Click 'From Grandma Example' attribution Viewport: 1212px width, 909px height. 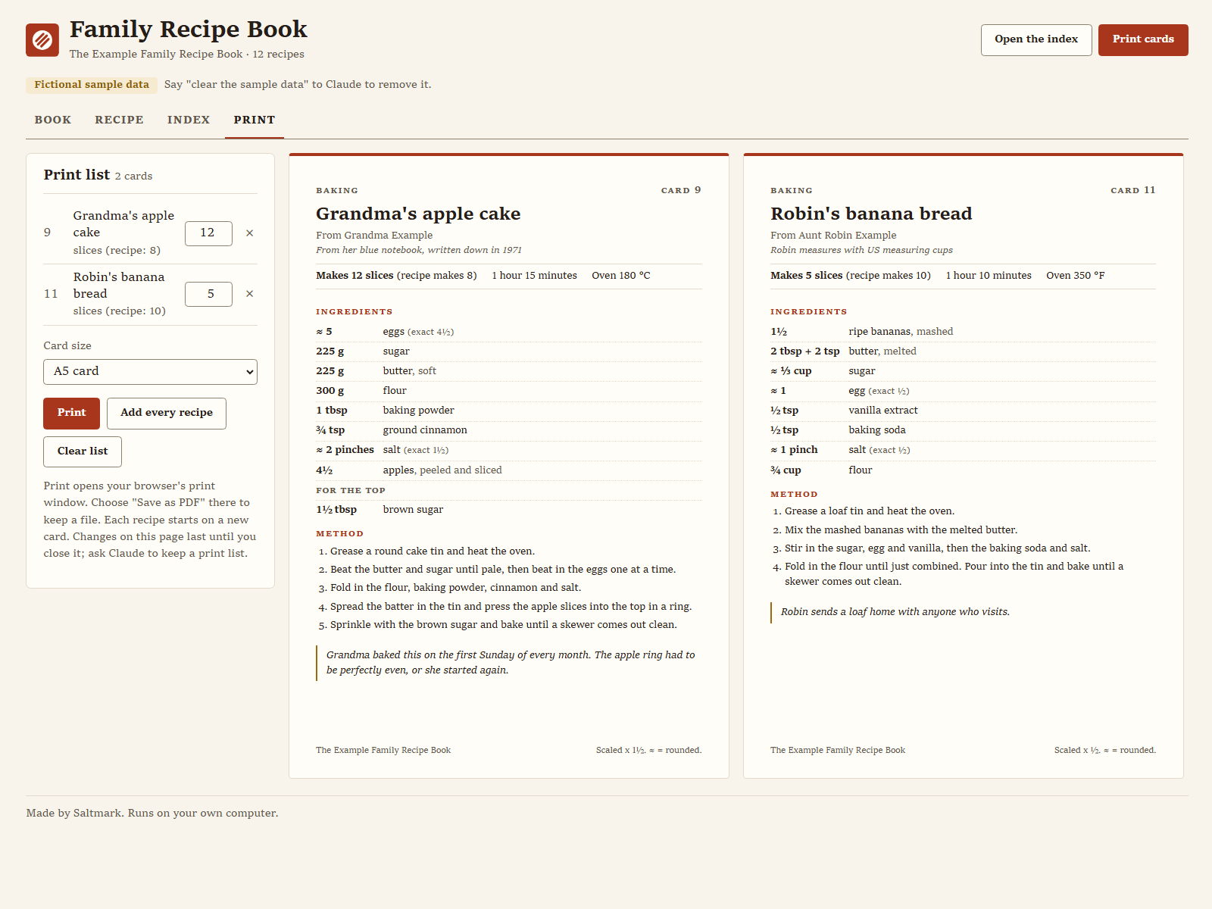374,236
